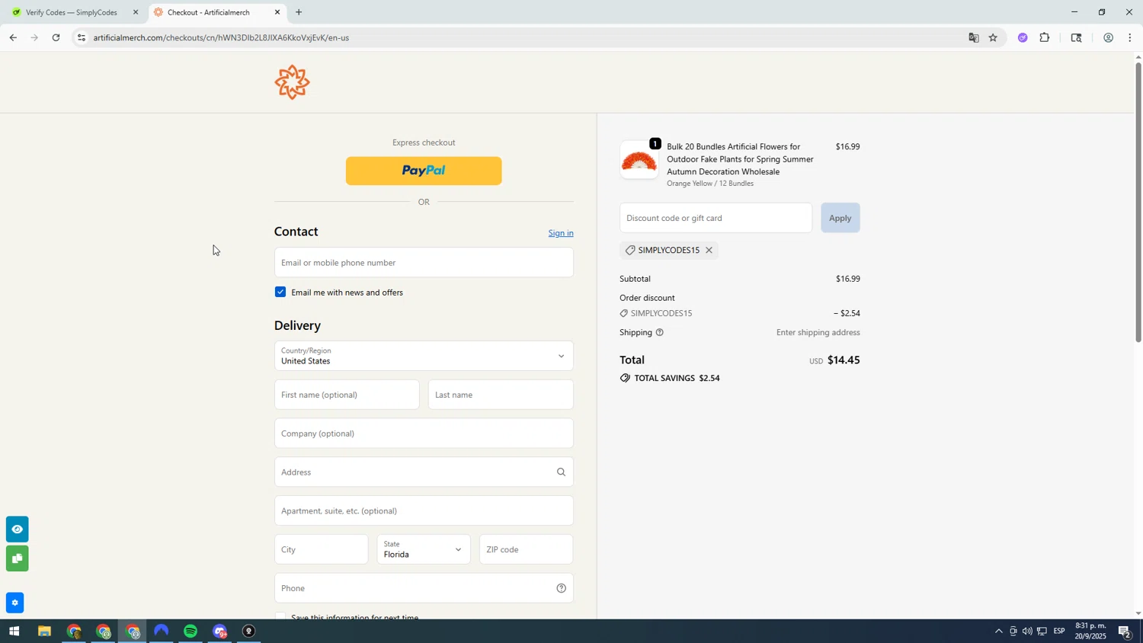Open site information icon in address bar
Image resolution: width=1143 pixels, height=643 pixels.
(x=82, y=37)
